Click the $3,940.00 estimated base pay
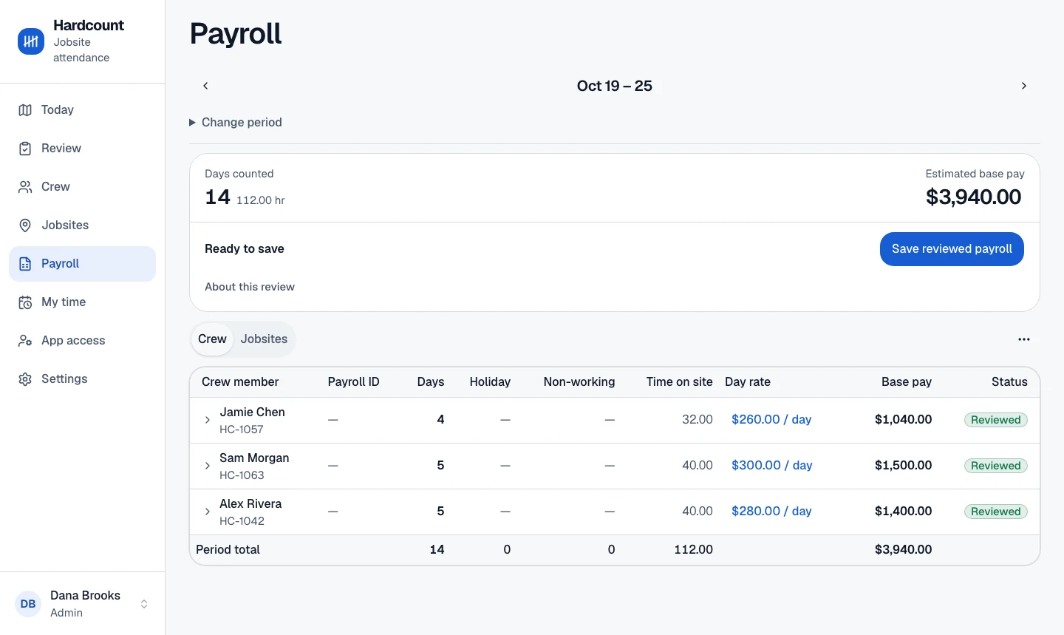1064x635 pixels. pyautogui.click(x=973, y=197)
